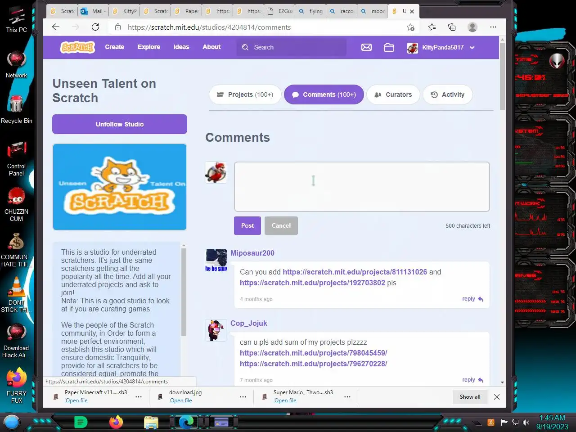Switch to the Activity tab

448,94
